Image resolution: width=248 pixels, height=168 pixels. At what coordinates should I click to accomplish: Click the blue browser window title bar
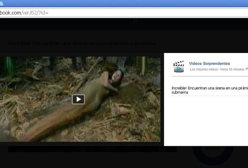[x=121, y=3]
